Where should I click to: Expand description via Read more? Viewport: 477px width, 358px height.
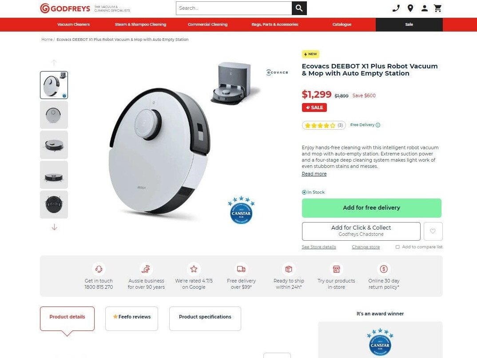coord(314,174)
